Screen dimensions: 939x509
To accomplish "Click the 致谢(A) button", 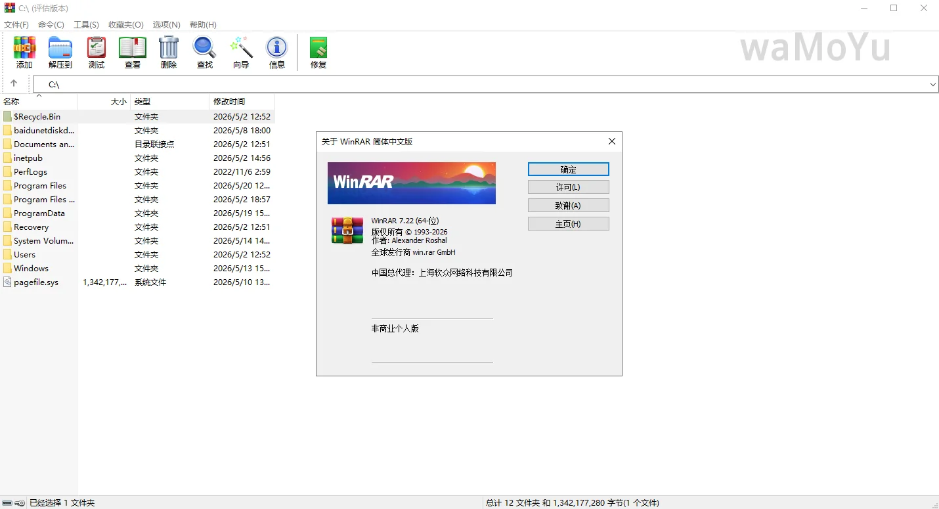I will pos(569,206).
